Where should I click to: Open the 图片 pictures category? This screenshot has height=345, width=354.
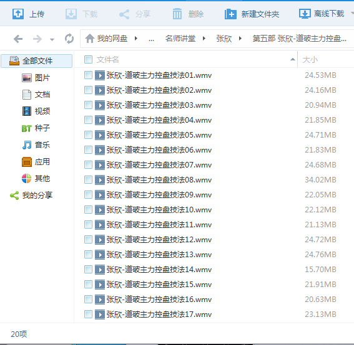pyautogui.click(x=36, y=78)
